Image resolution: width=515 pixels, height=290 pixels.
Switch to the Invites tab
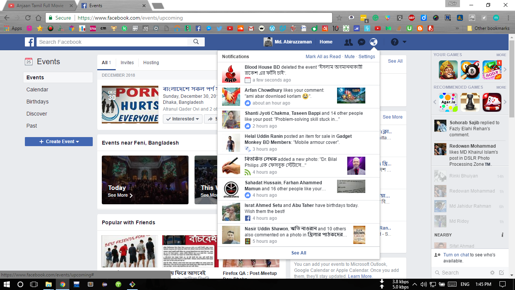(127, 63)
